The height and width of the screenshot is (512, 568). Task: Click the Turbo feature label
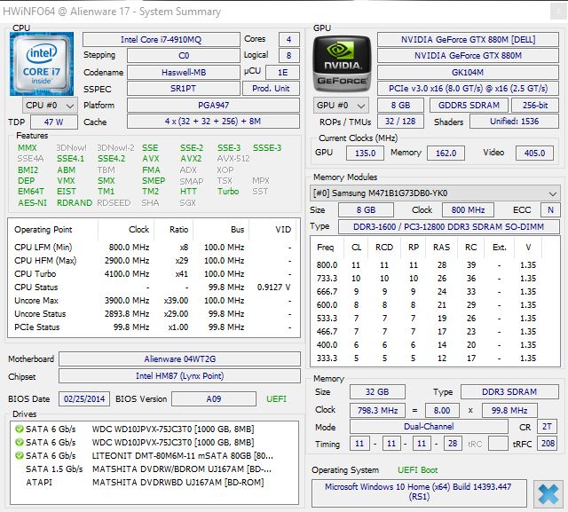coord(228,191)
